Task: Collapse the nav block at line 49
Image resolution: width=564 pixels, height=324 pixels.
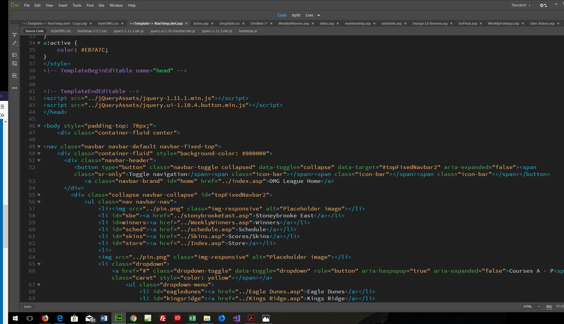Action: tap(39, 147)
